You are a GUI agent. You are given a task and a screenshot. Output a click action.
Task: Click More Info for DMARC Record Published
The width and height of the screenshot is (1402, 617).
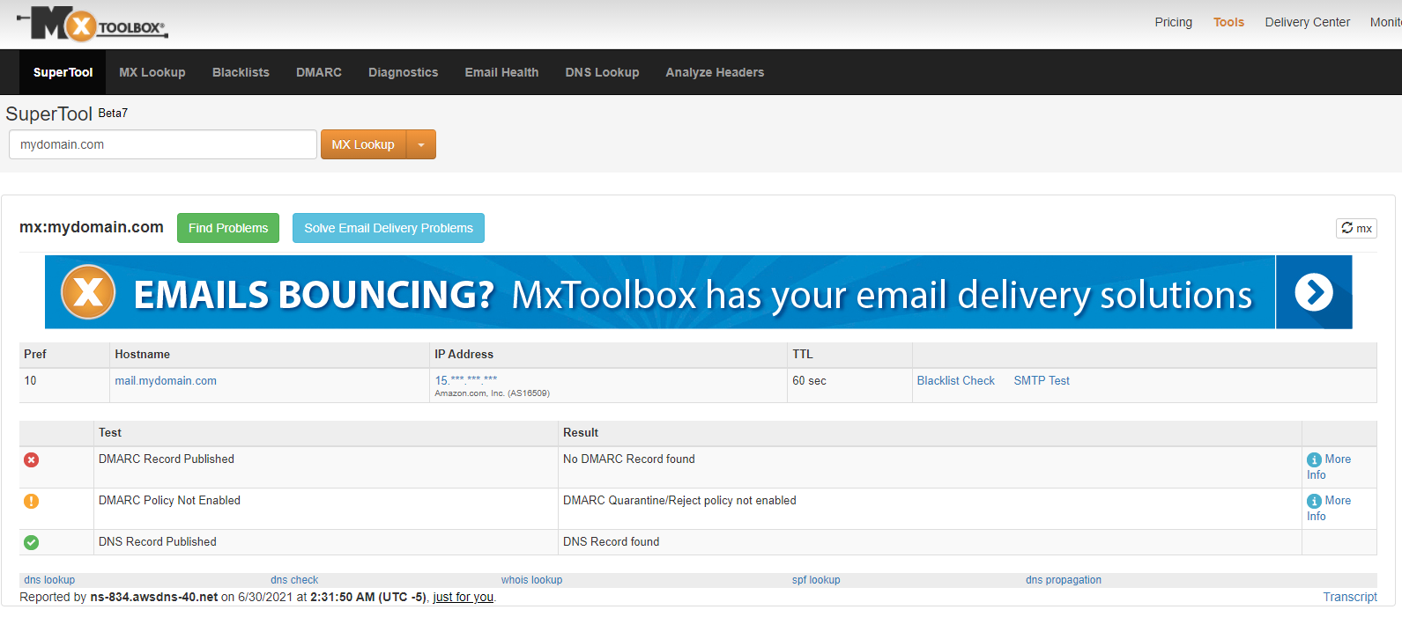coord(1329,466)
